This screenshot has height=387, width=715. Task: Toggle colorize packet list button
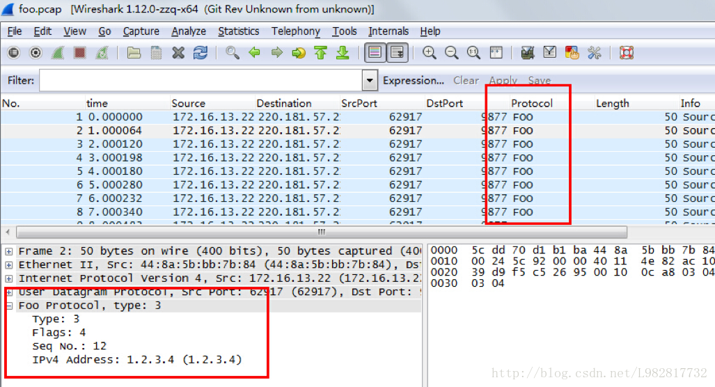(x=375, y=53)
